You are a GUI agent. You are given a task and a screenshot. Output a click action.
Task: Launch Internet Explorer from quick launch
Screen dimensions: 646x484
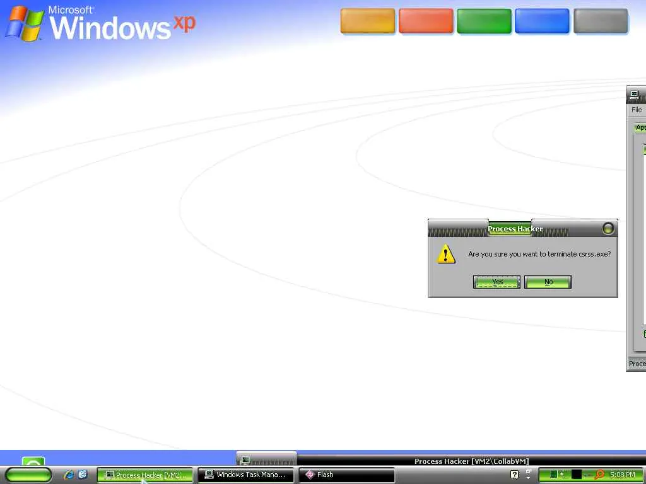coord(69,475)
